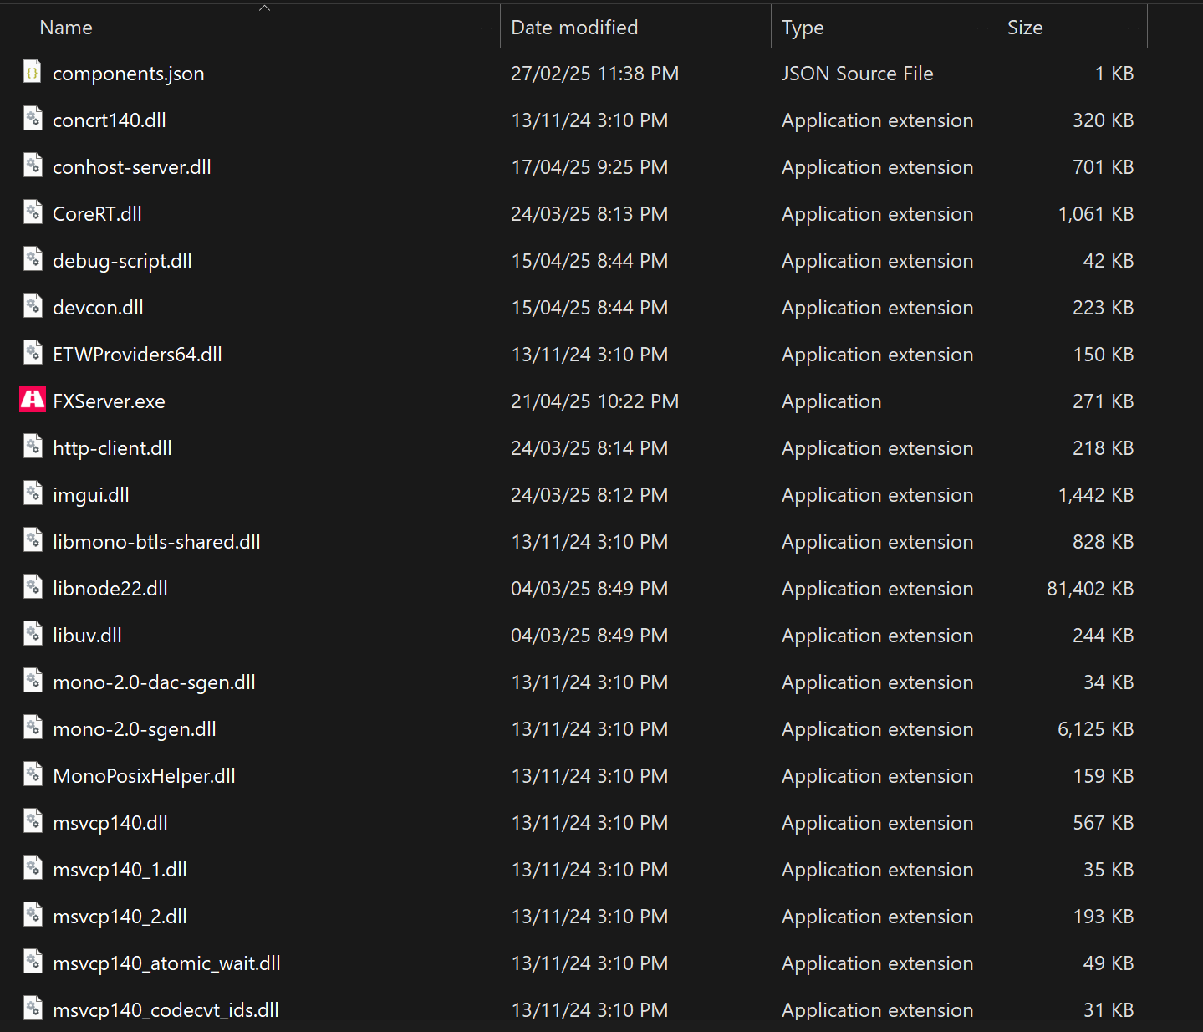The image size is (1203, 1032).
Task: Click the 81,402 KB size value
Action: [1090, 589]
